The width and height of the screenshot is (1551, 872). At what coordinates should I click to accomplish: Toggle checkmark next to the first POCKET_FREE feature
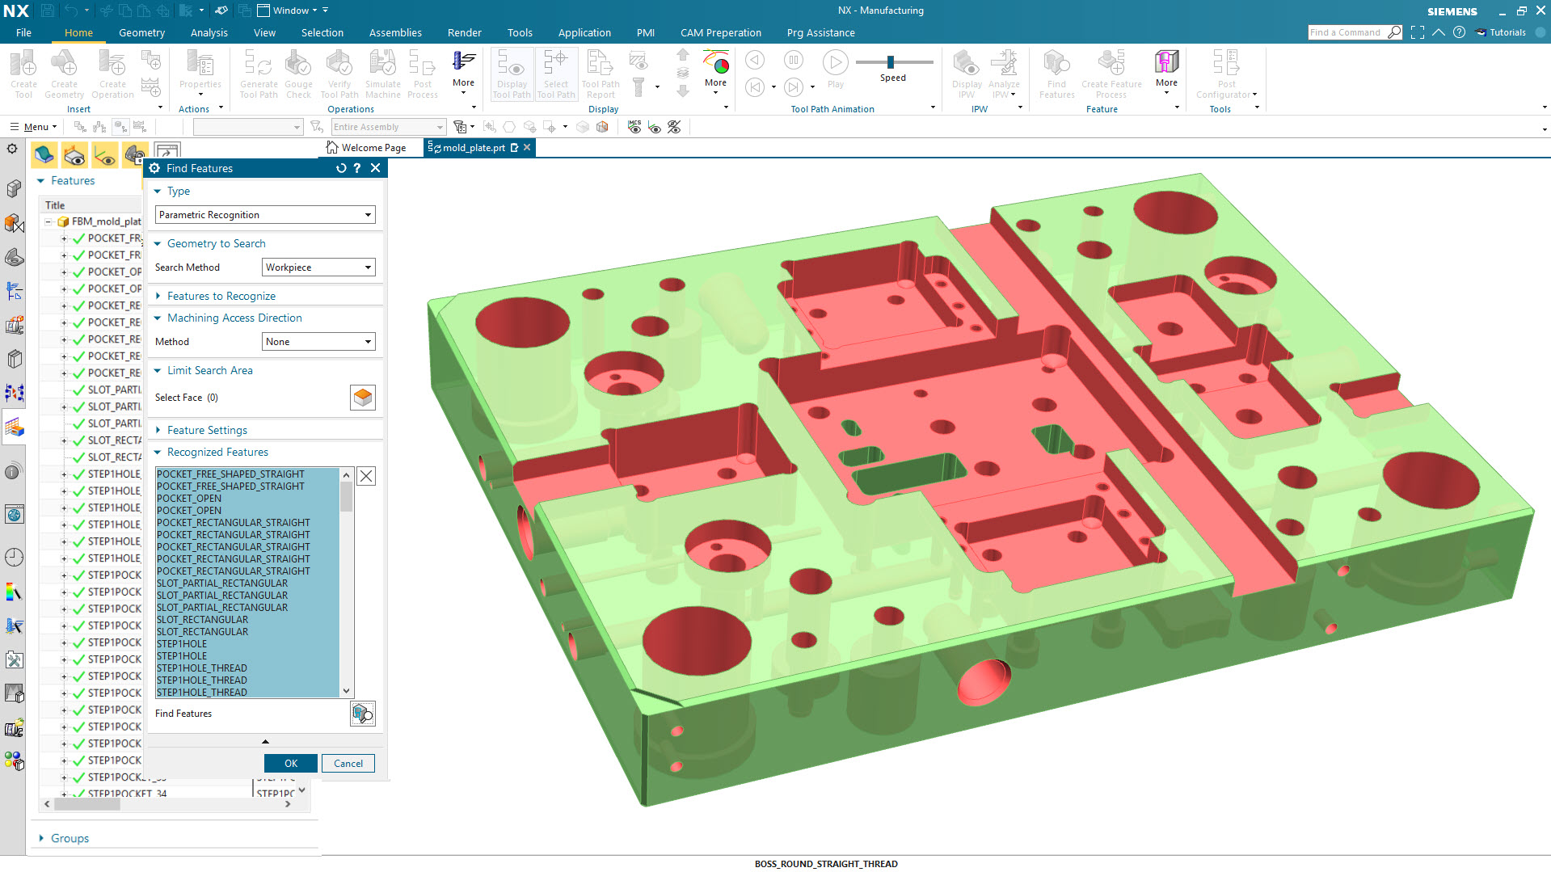click(x=78, y=238)
